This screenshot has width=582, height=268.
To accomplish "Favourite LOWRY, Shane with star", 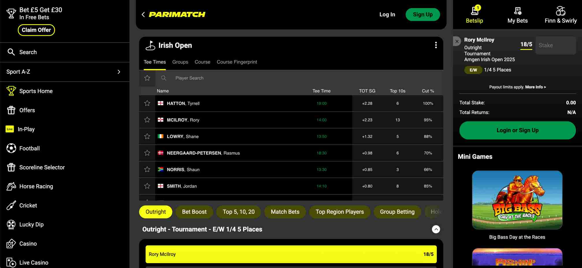I will tap(147, 136).
